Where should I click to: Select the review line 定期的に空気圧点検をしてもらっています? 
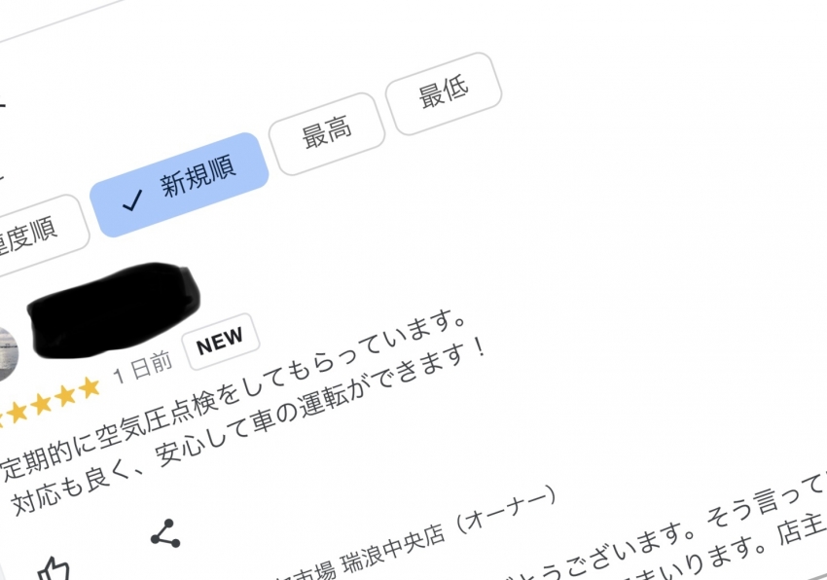pyautogui.click(x=234, y=395)
